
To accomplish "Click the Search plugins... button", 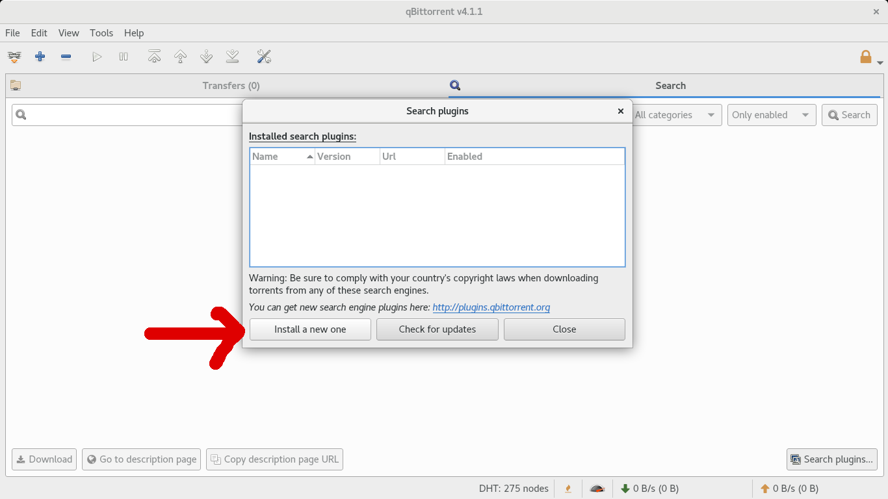I will (x=831, y=459).
